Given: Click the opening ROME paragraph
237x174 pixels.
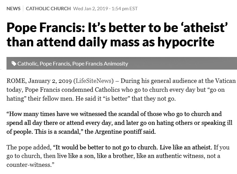Looking at the screenshot, I should [121, 90].
